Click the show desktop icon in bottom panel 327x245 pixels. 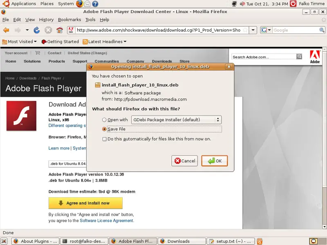(x=4, y=241)
